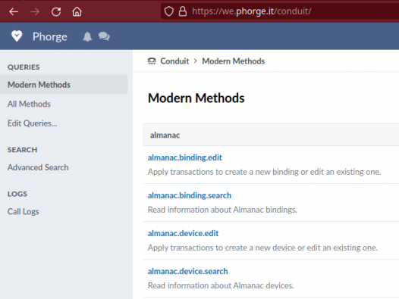Open notifications bell in Phorge header
Viewport: 399px width, 299px height.
(x=87, y=36)
